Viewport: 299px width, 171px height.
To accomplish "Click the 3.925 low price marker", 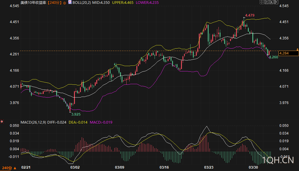I will 76,114.
